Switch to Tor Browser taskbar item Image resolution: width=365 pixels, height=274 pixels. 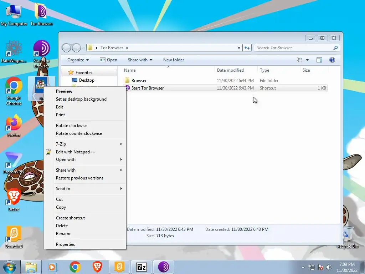point(164,267)
